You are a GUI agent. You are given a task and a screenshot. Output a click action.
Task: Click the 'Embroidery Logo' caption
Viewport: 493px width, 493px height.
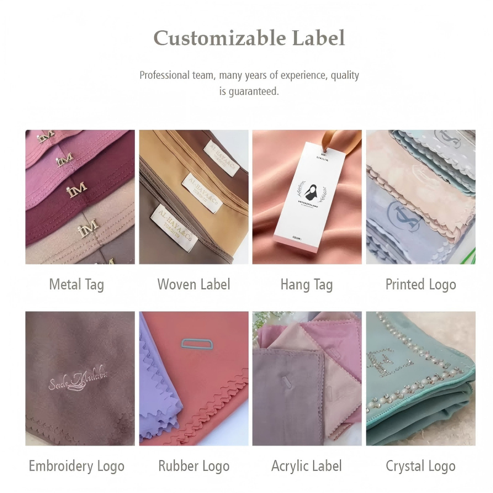click(76, 467)
